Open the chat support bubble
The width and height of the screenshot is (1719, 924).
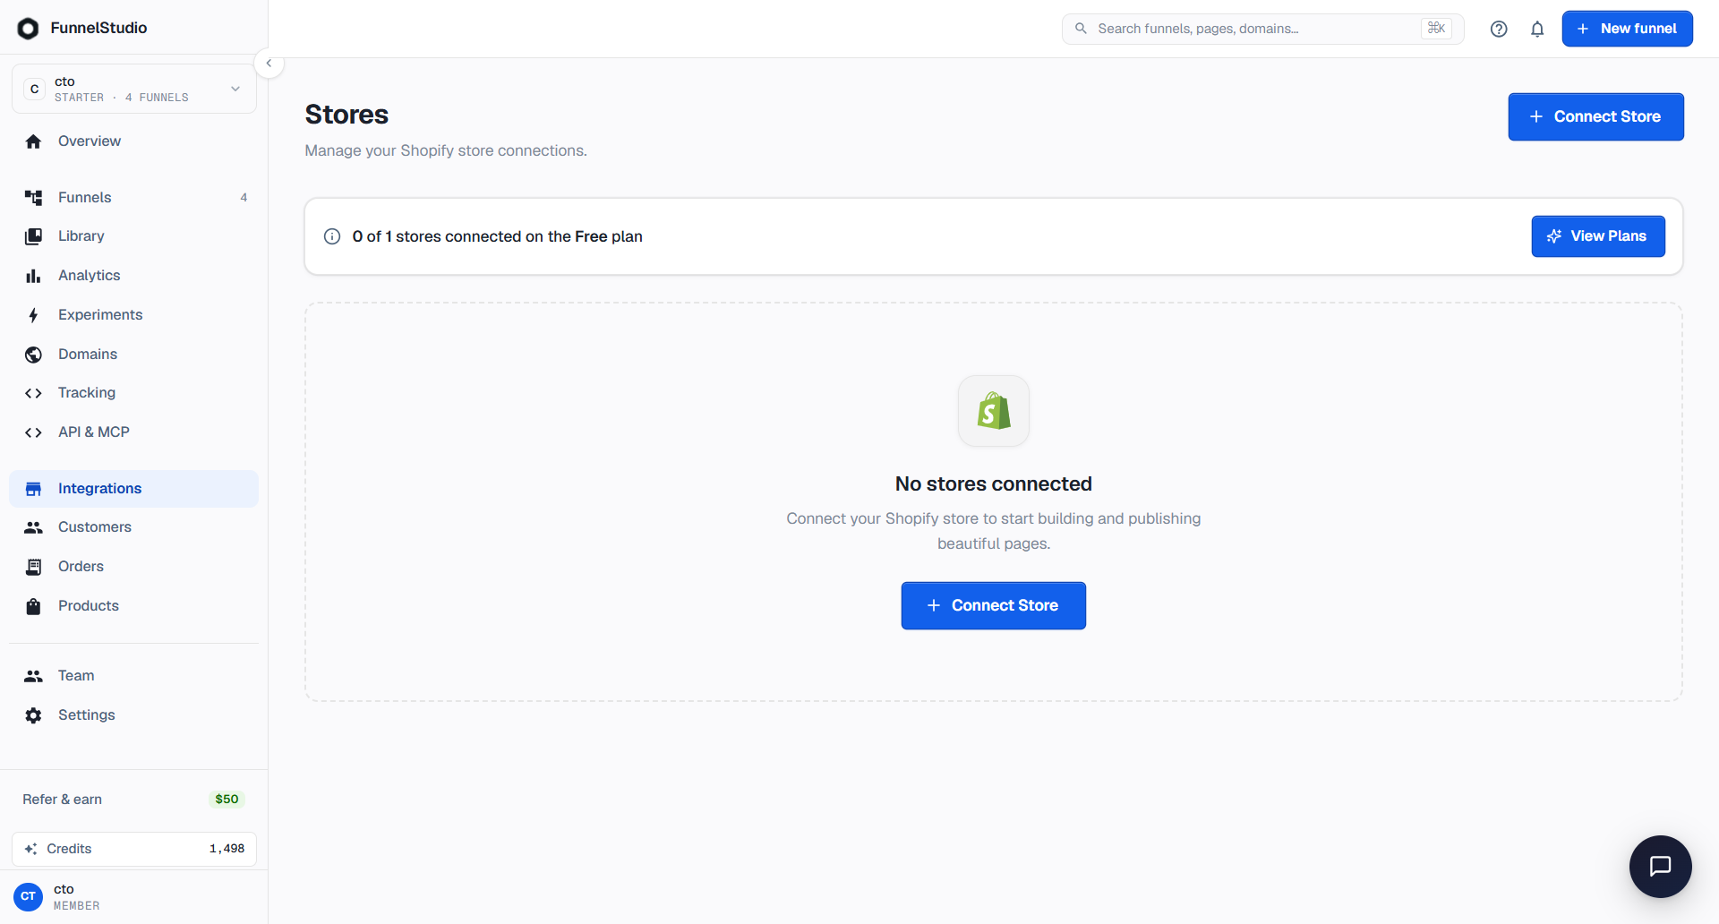point(1660,866)
